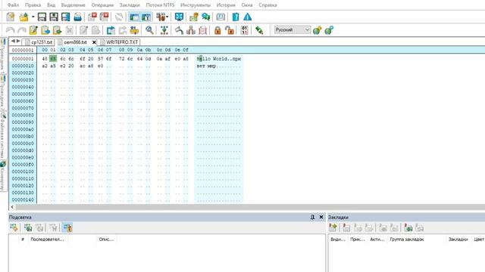485x272 pixels.
Task: Click the green arrow with dots icon
Action: click(164, 30)
